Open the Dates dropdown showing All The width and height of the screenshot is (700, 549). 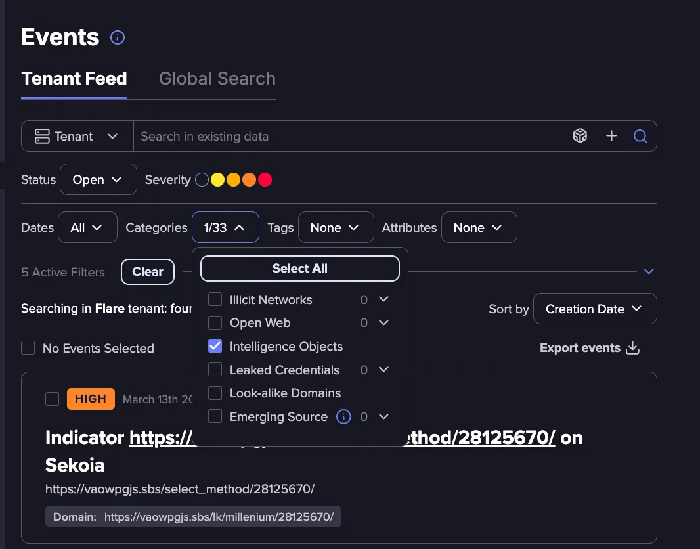[87, 227]
